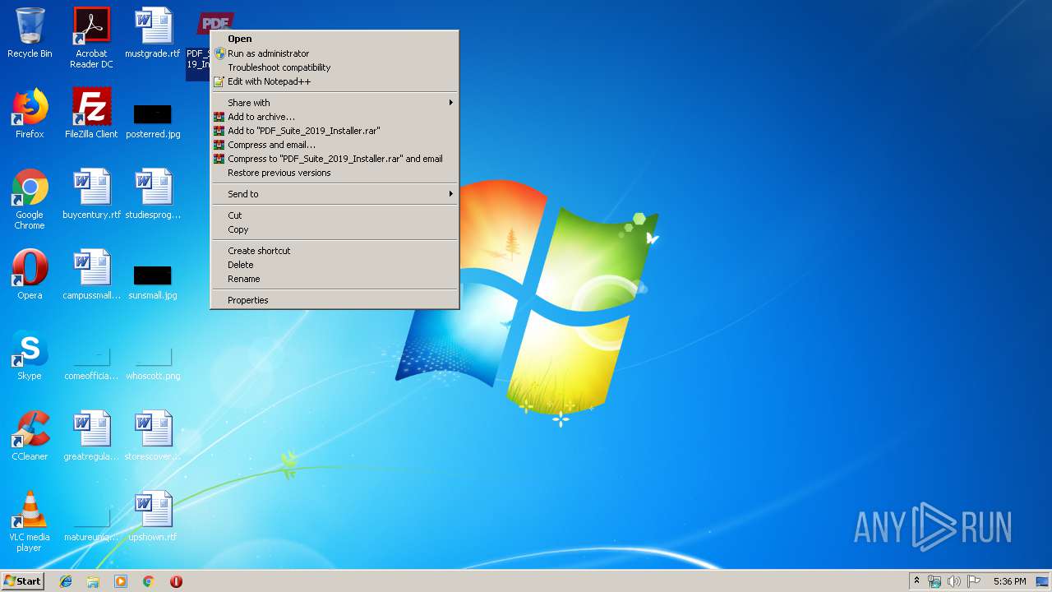Choose Edit with Notepad++
The width and height of the screenshot is (1052, 592).
pos(335,81)
